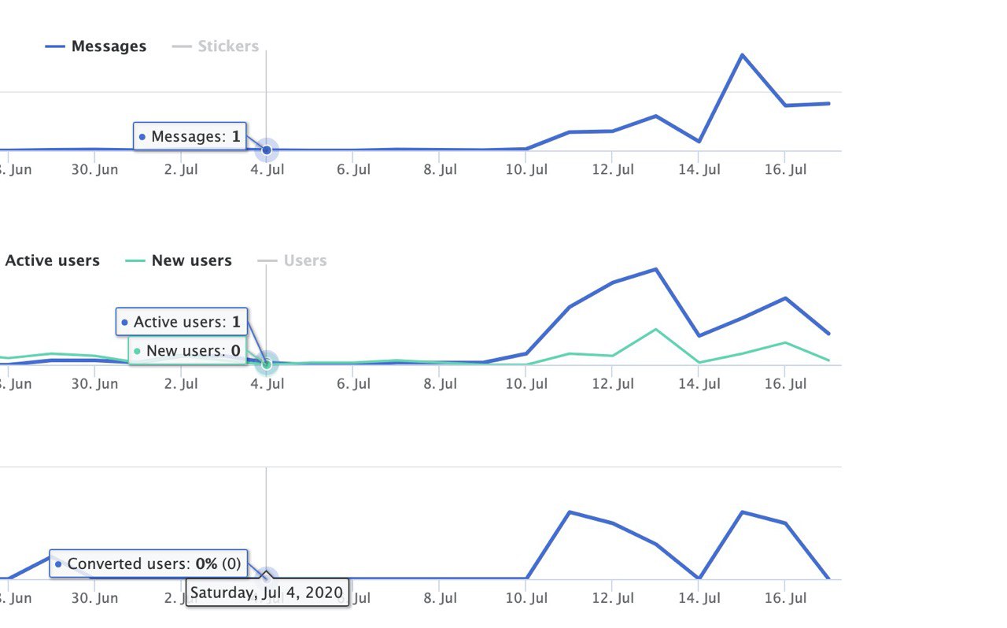Toggle the Messages series in legend
Image resolution: width=1007 pixels, height=628 pixels.
pyautogui.click(x=109, y=46)
